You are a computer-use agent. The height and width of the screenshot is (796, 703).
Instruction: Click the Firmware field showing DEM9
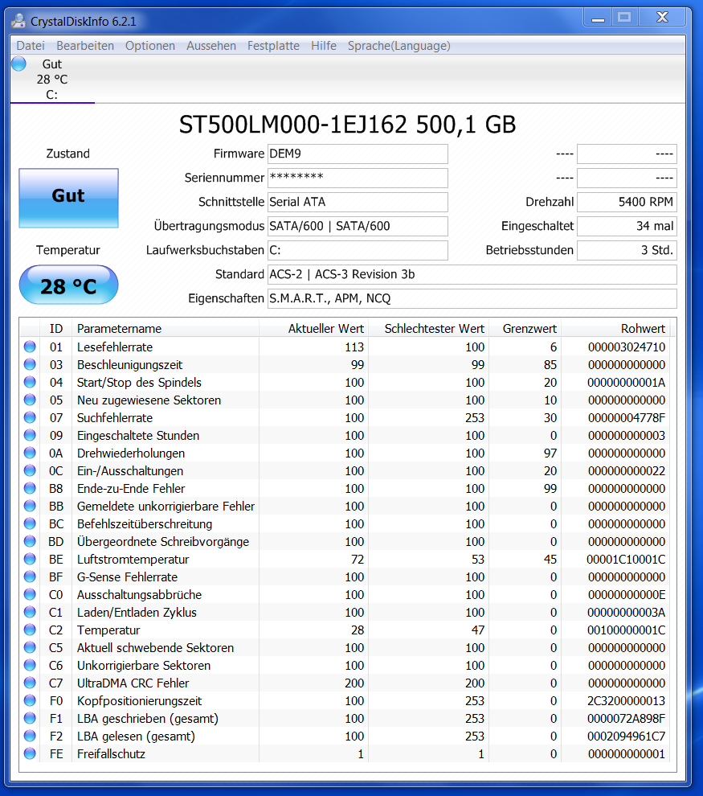(358, 154)
